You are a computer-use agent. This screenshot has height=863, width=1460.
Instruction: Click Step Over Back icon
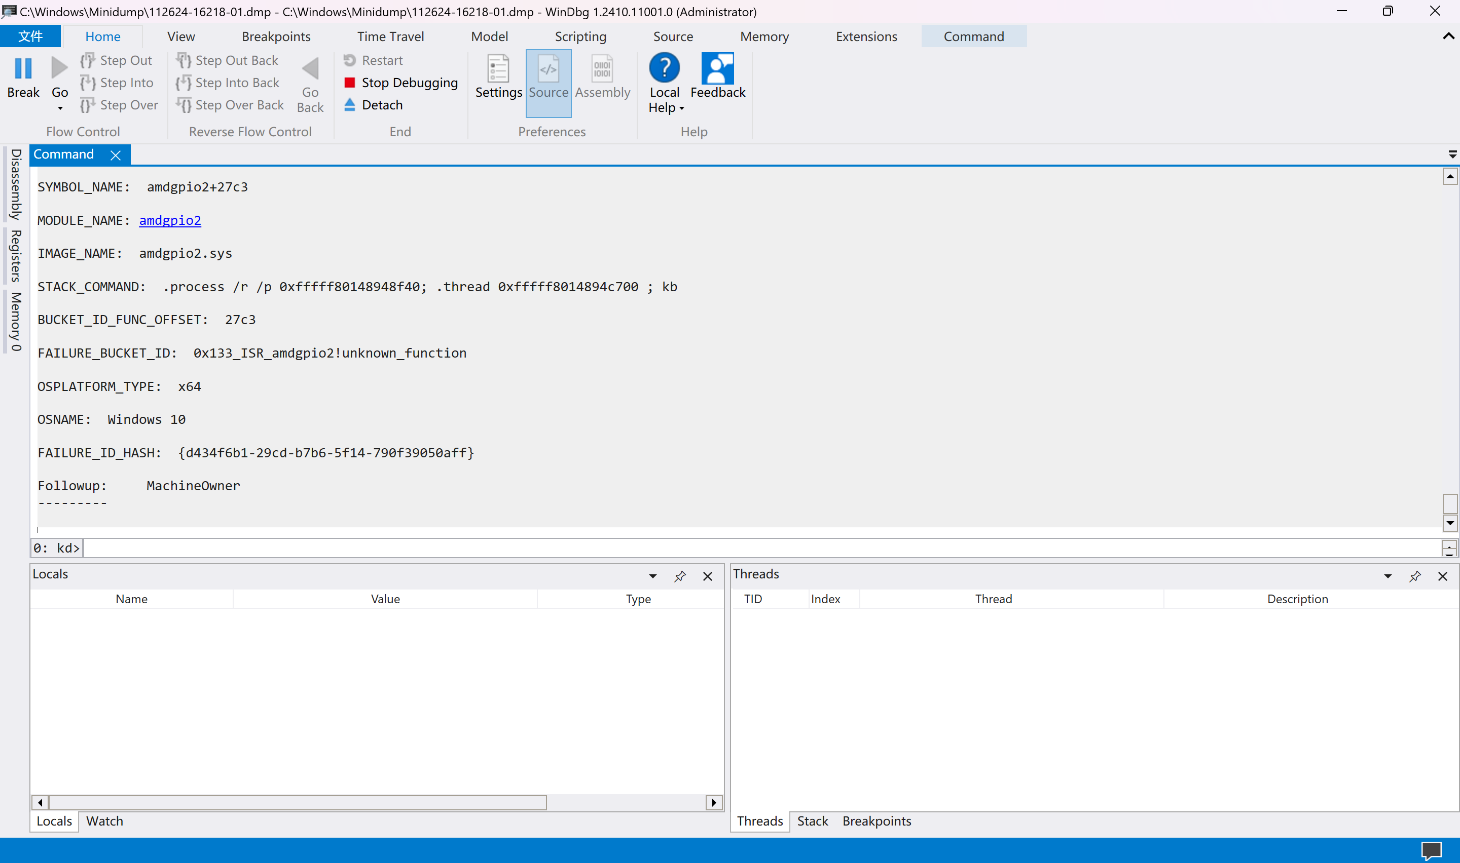tap(184, 105)
